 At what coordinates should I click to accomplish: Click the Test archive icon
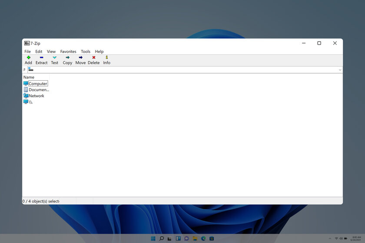point(54,57)
